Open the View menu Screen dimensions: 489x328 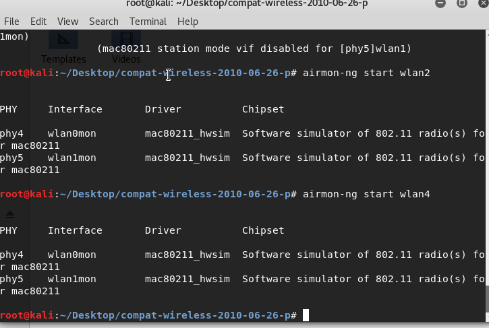pos(67,22)
